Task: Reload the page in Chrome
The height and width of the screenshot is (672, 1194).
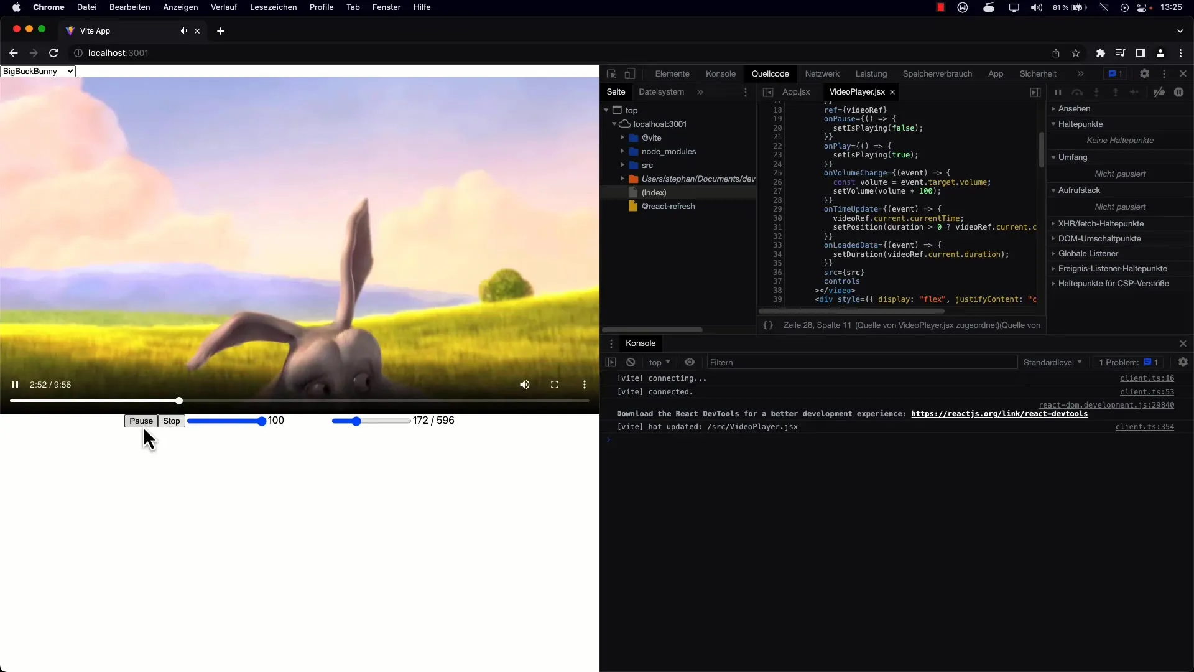Action: point(53,53)
